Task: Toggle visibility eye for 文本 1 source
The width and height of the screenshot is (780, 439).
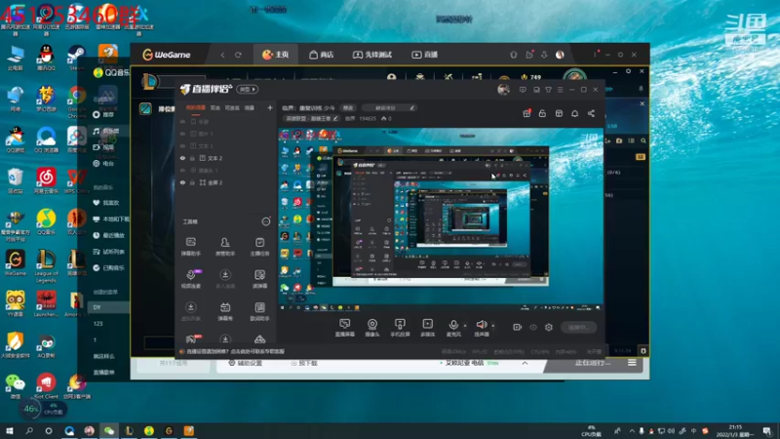Action: 182,145
